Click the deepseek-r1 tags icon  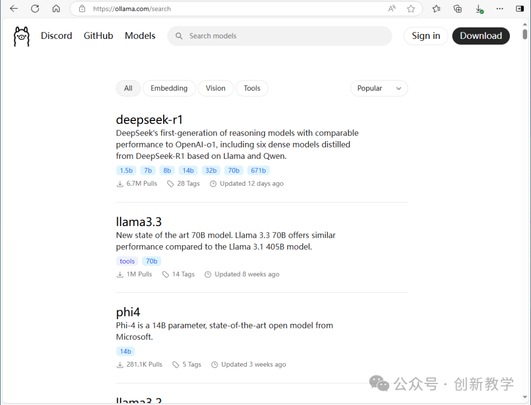coord(170,184)
